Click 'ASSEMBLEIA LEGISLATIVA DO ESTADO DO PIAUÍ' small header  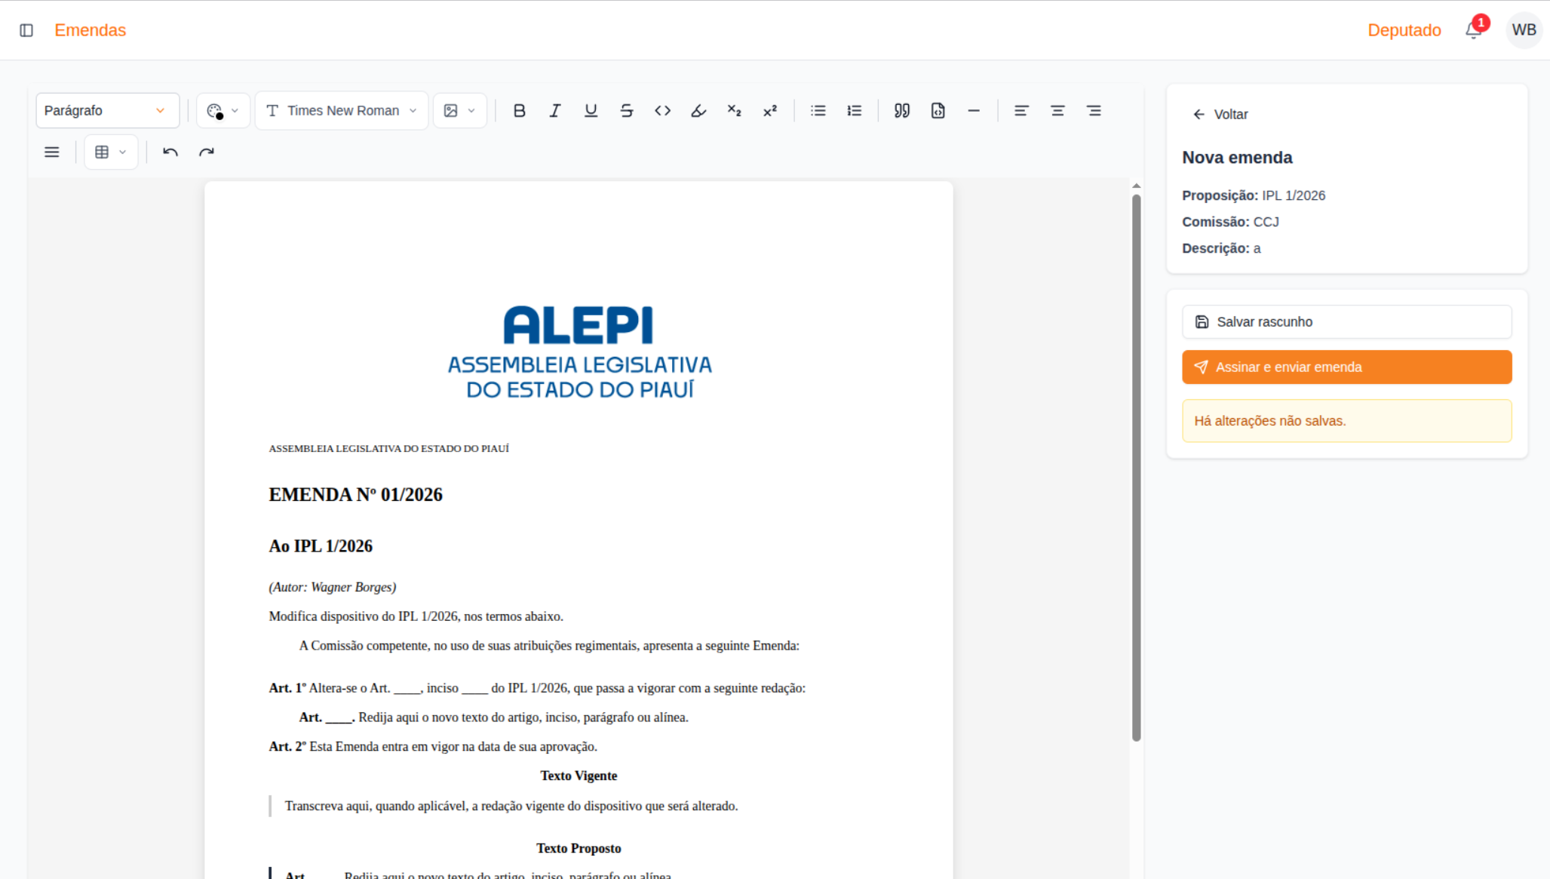(x=388, y=449)
